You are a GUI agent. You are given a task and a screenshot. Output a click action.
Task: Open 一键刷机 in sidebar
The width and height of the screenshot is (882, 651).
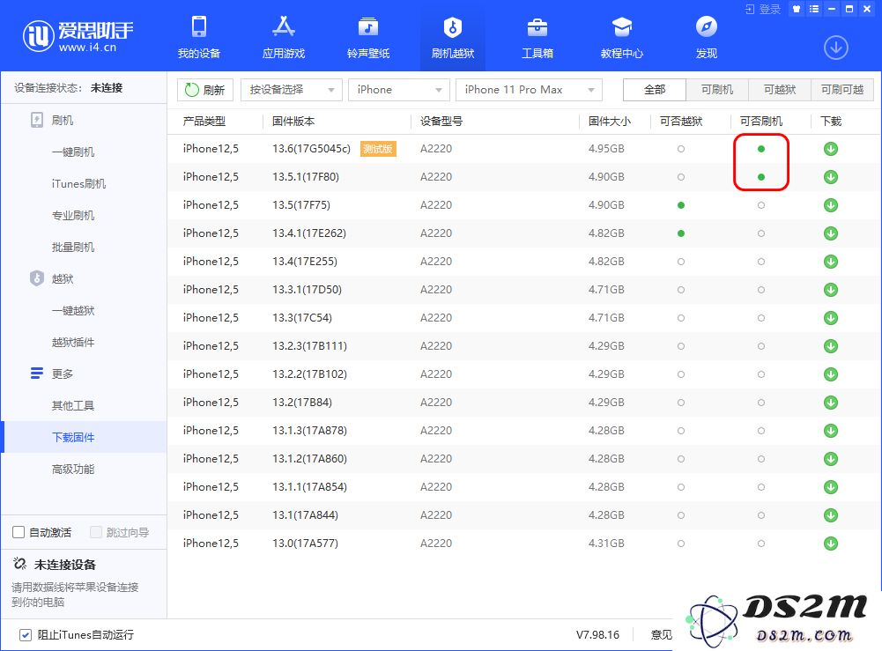pyautogui.click(x=73, y=152)
